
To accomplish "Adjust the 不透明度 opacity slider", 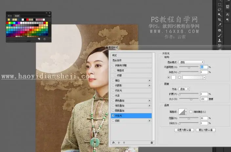I will point(189,67).
